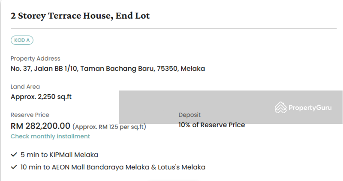This screenshot has height=181, width=343.
Task: Select the KOD A badge
Action: 22,40
